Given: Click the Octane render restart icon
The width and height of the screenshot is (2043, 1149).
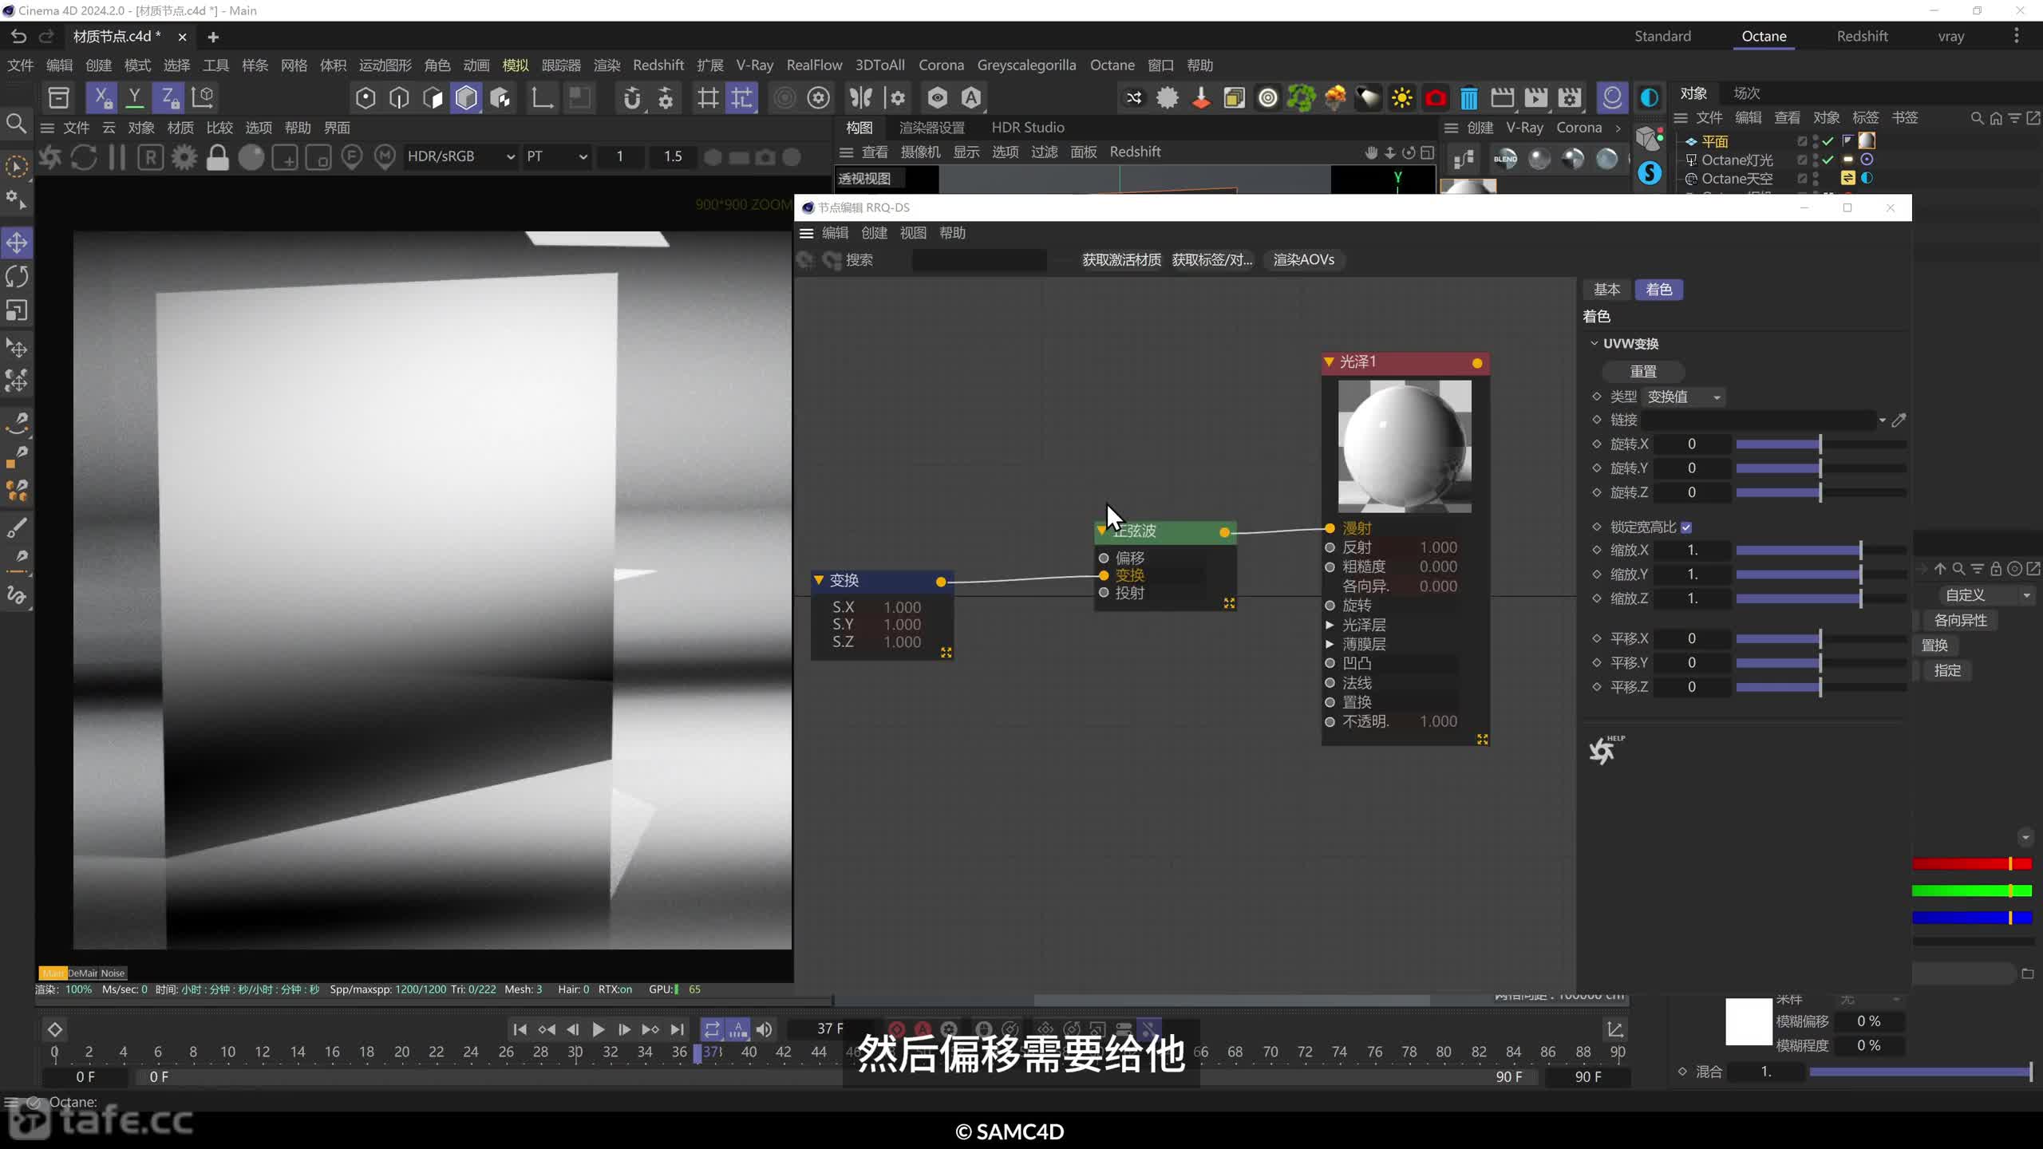Looking at the screenshot, I should click(x=83, y=157).
